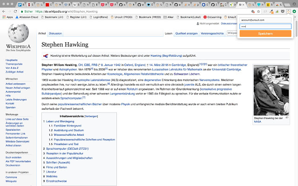Screen dimensions: 298x186
Task: Click the 'Nicht angemeldet' user icon
Action: [197, 24]
